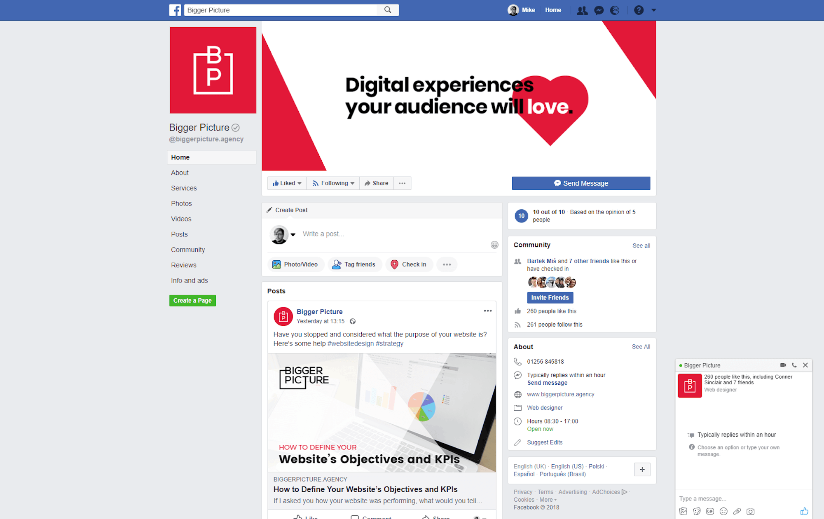The width and height of the screenshot is (824, 519).
Task: Click the Invite Friends button
Action: 550,297
